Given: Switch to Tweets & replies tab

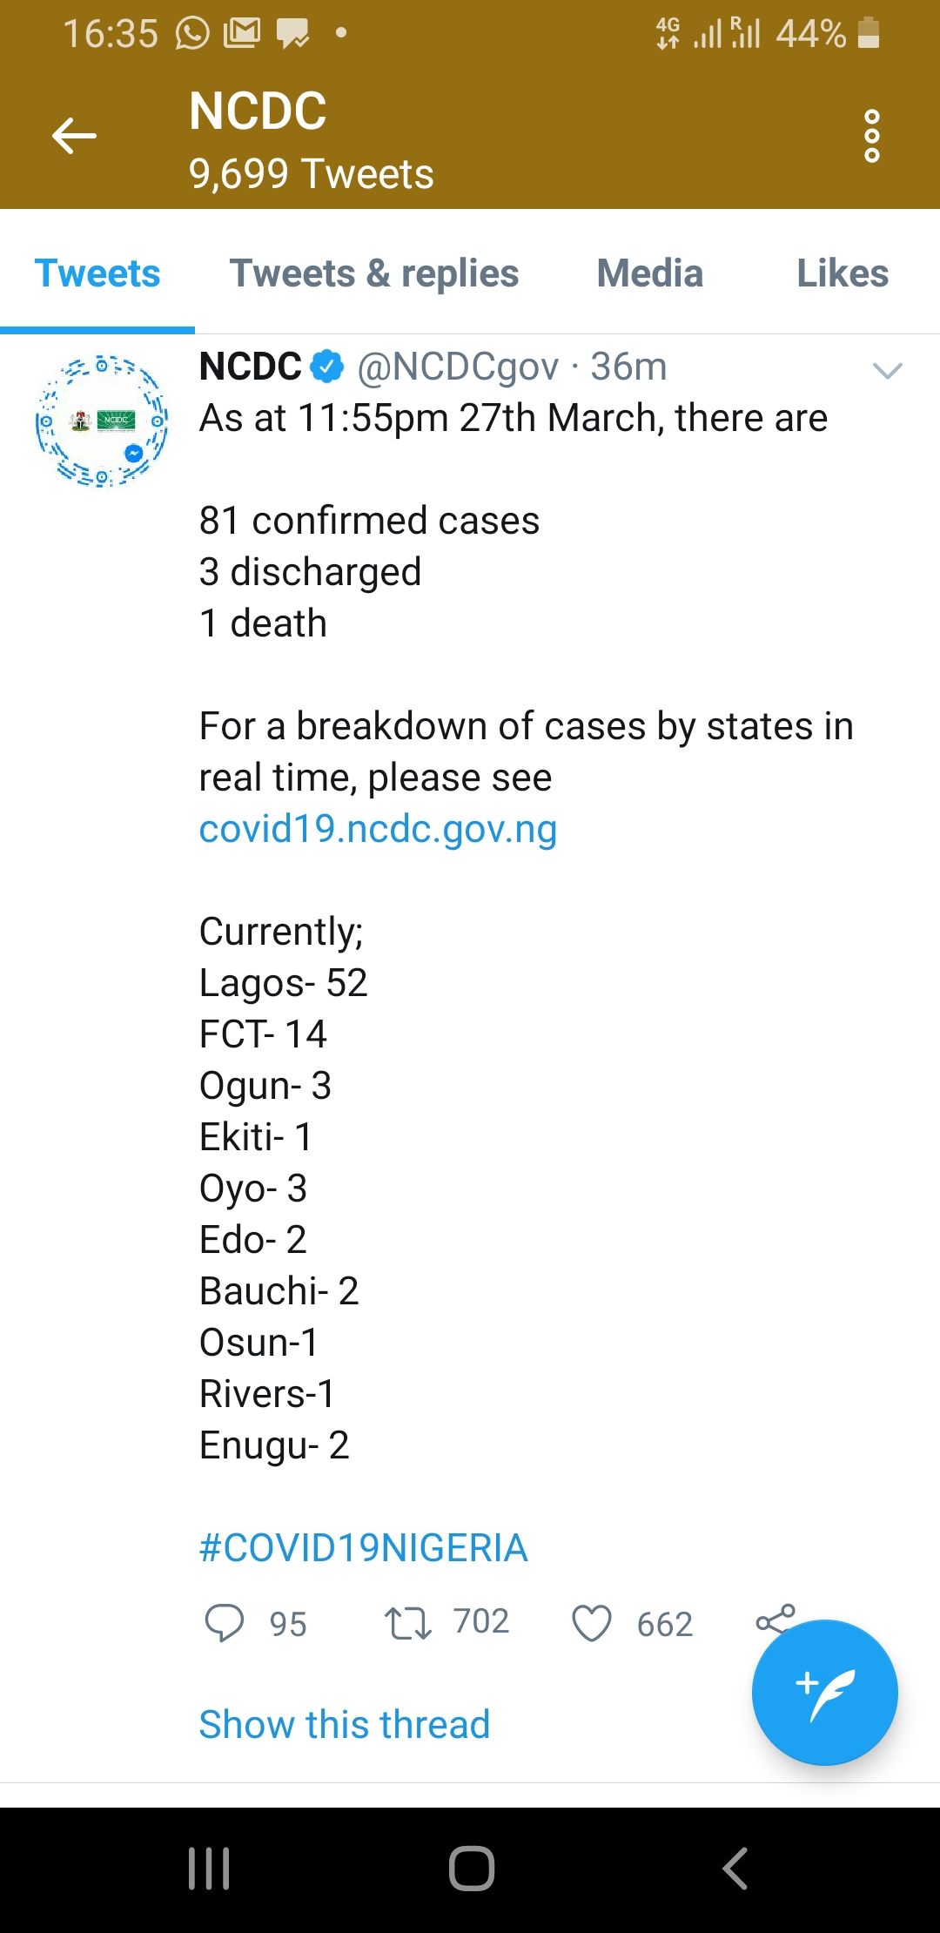Looking at the screenshot, I should (x=374, y=273).
